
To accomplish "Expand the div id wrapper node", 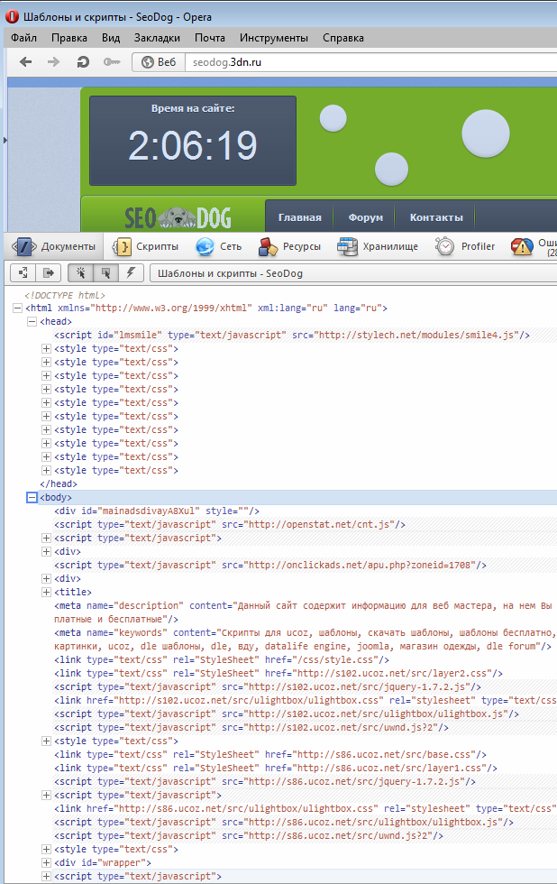I will (47, 862).
